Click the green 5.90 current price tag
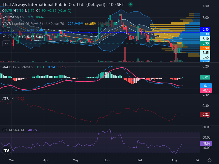The image size is (219, 164). point(205,43)
